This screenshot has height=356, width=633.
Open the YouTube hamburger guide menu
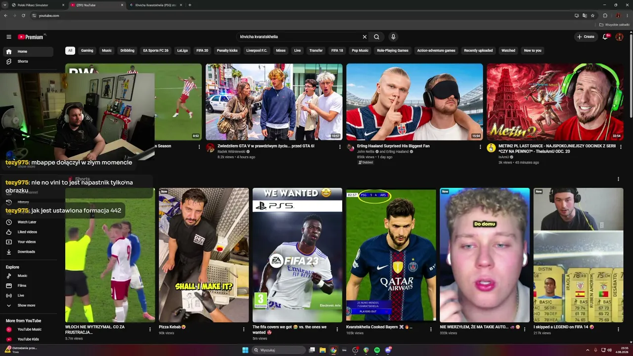coord(9,37)
